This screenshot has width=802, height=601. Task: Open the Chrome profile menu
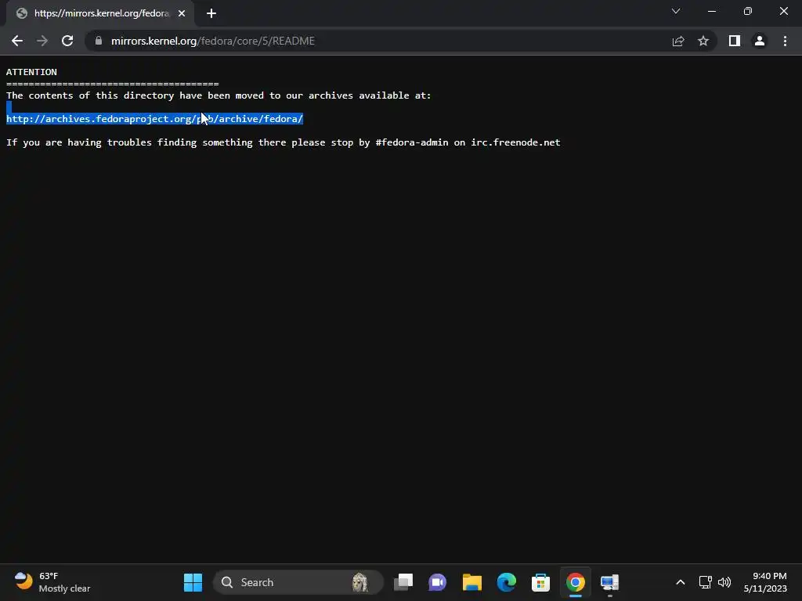[x=760, y=41]
